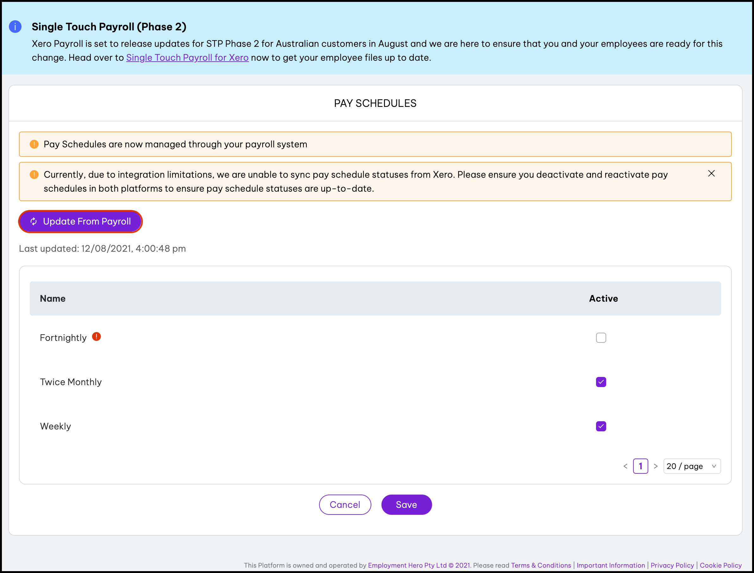Click the PAY SCHEDULES heading
Screen dimensions: 754x573
pyautogui.click(x=375, y=103)
